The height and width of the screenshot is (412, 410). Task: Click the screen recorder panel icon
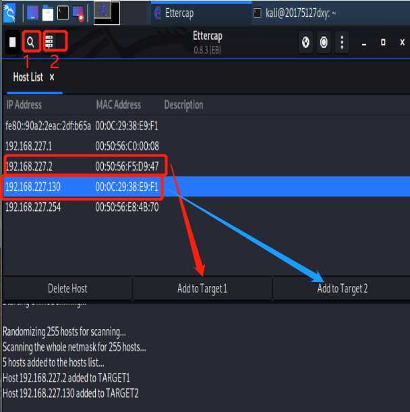click(78, 13)
